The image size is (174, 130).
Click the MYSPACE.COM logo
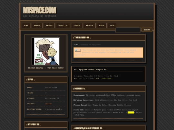40,10
